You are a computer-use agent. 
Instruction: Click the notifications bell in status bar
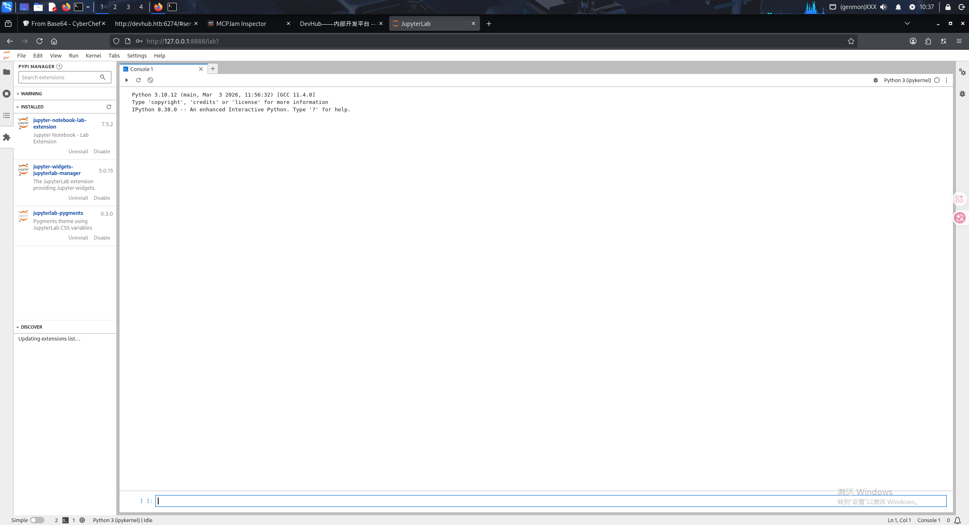click(957, 520)
